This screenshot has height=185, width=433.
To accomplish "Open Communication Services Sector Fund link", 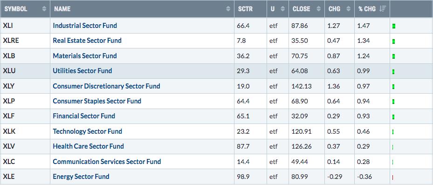I will 107,162.
